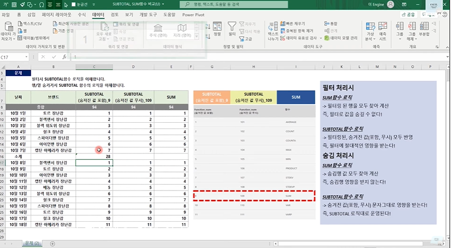Image resolution: width=451 pixels, height=248 pixels.
Task: Select the 문제 (2) sheet tab
Action: click(32, 244)
